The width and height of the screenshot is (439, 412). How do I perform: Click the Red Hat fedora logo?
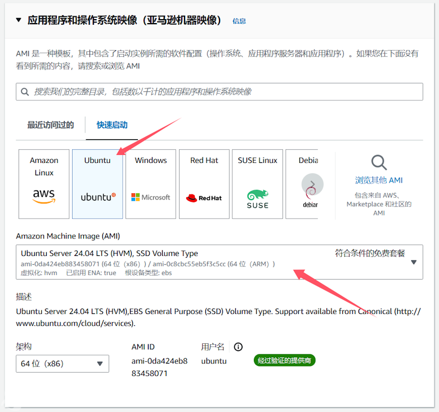[192, 198]
